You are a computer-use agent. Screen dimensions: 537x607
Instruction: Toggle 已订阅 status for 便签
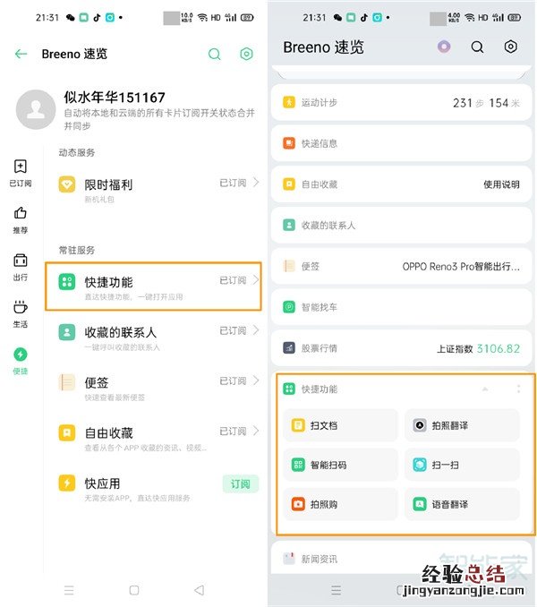(233, 381)
